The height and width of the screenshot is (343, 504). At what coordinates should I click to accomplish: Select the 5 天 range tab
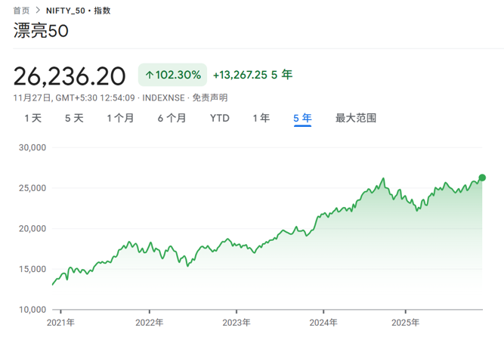tap(74, 118)
